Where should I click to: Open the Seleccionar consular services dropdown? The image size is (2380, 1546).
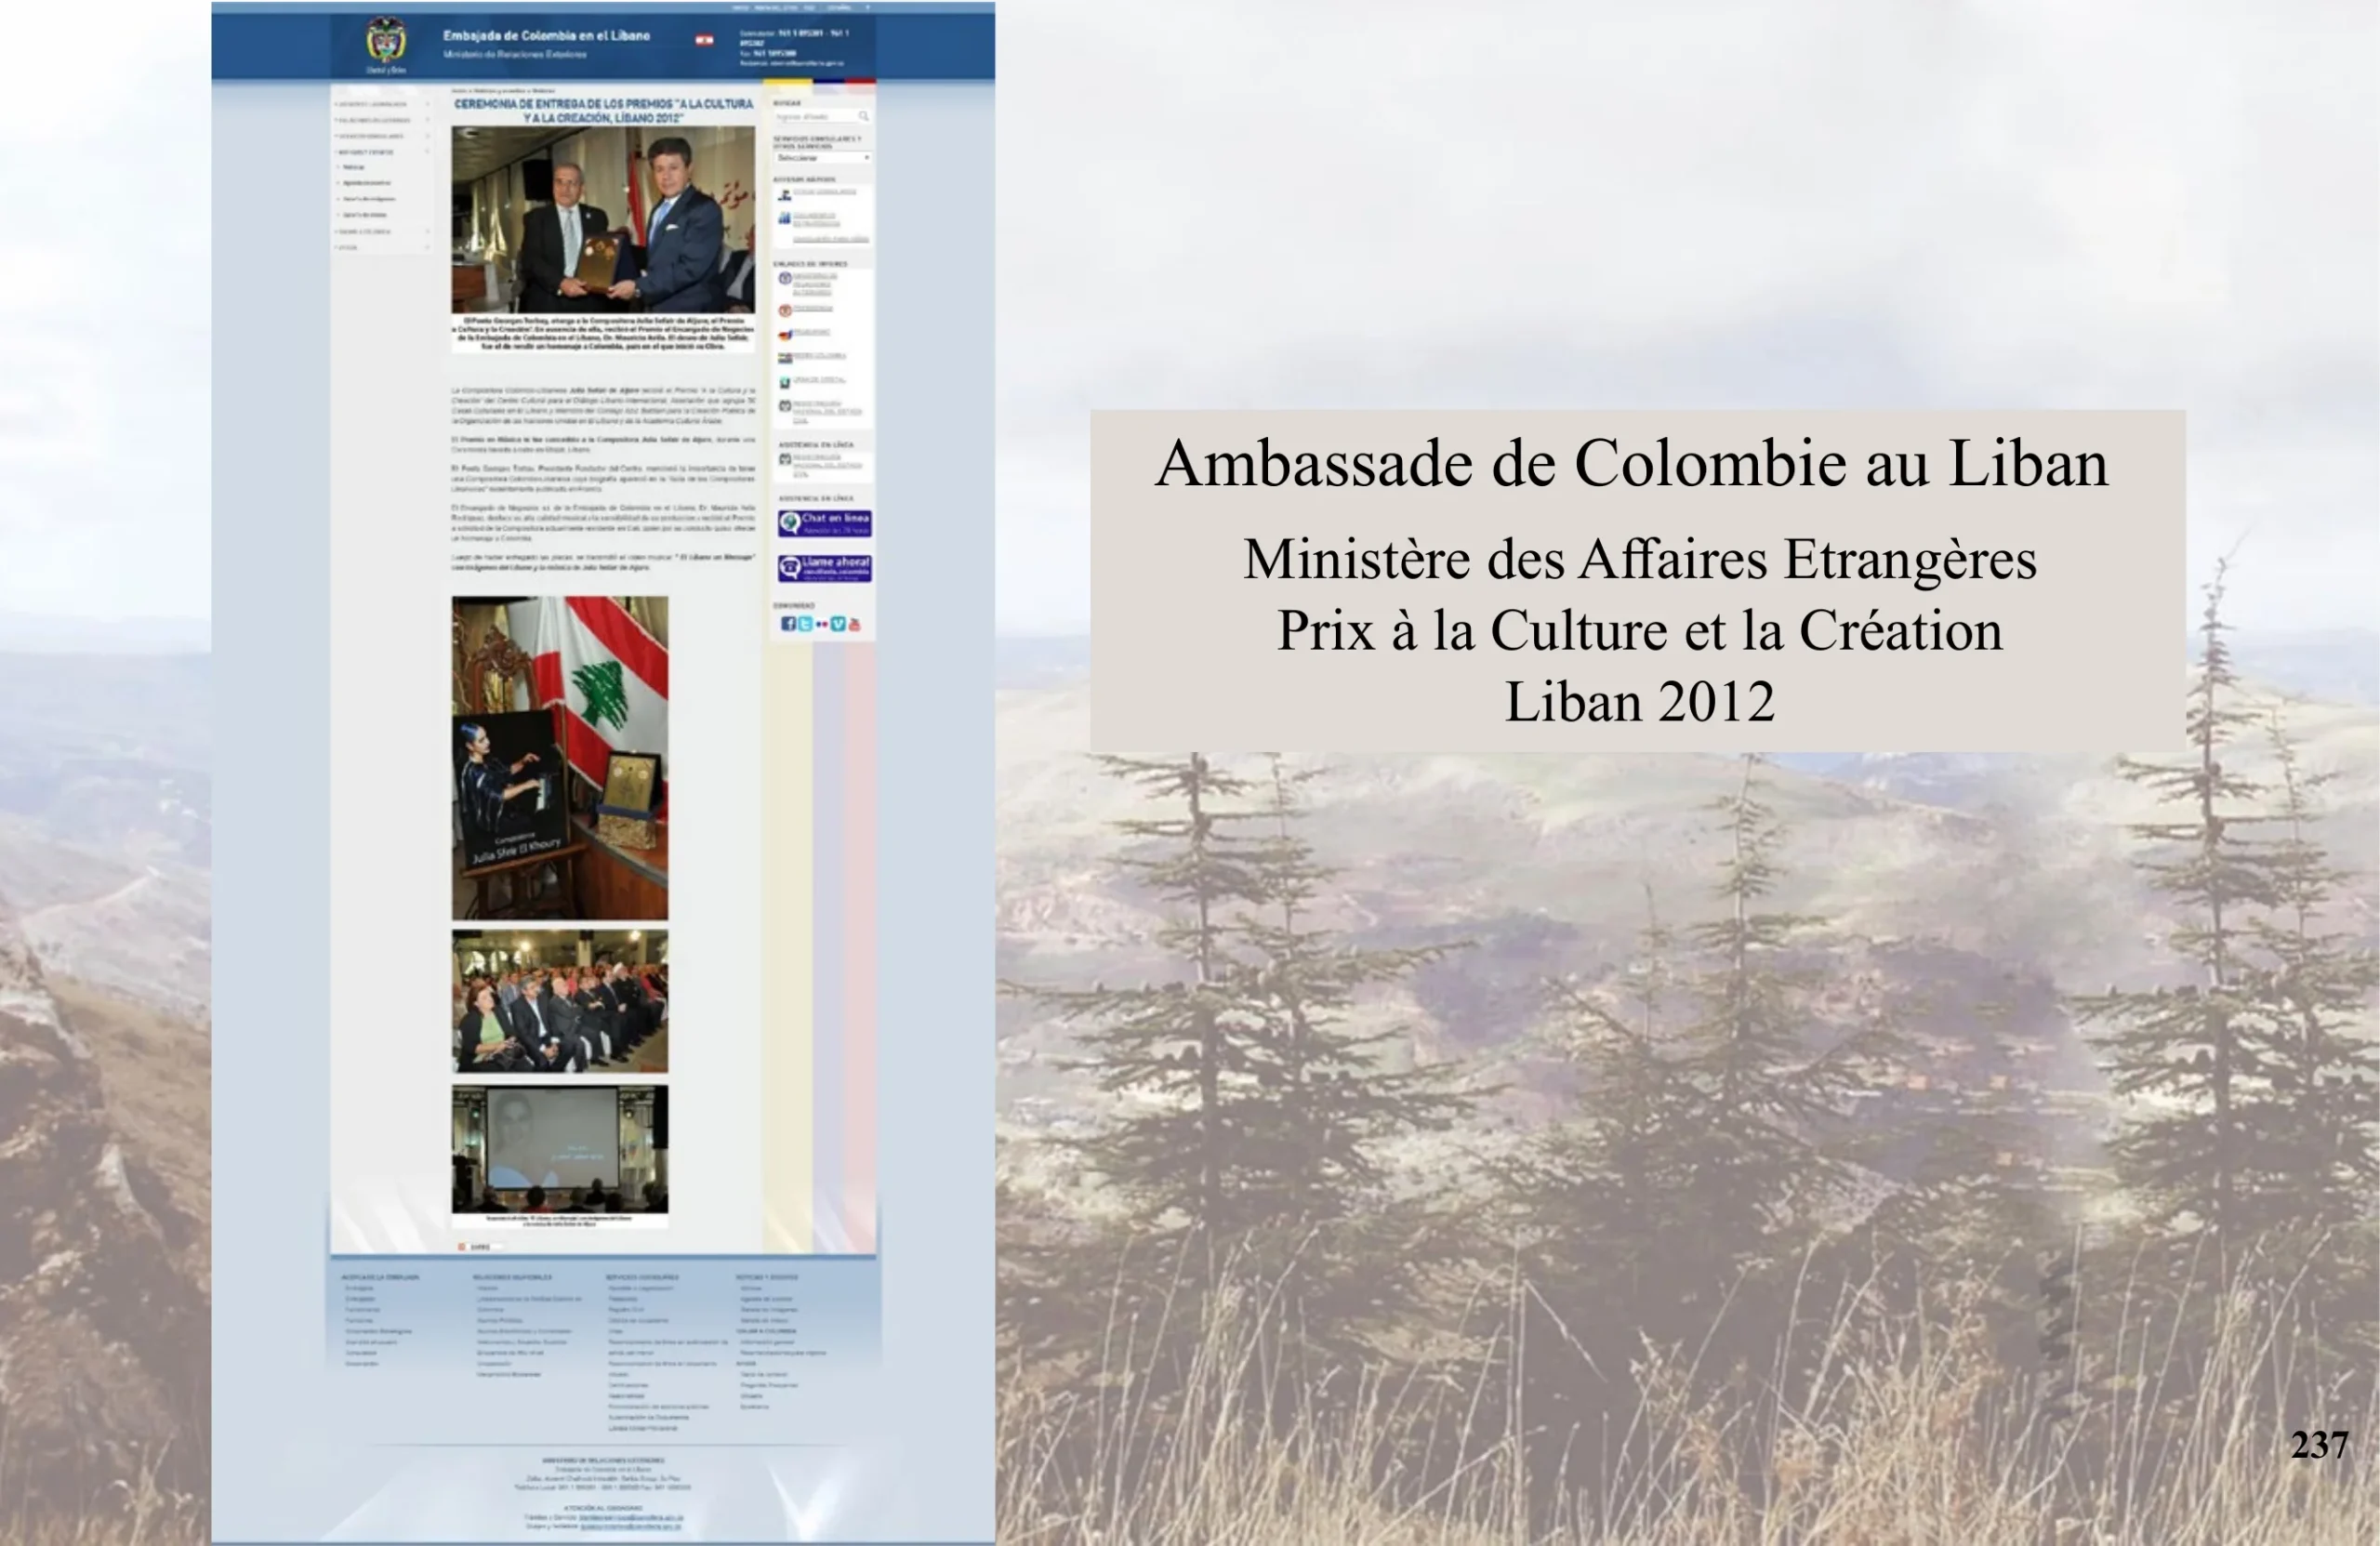[x=822, y=158]
